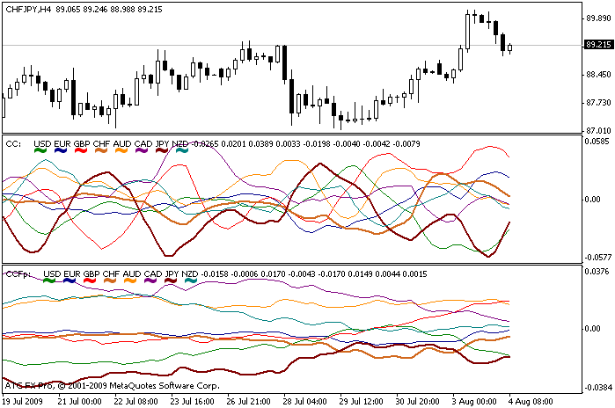The height and width of the screenshot is (408, 615).
Task: Select the USD label in the CC panel
Action: pyautogui.click(x=42, y=144)
